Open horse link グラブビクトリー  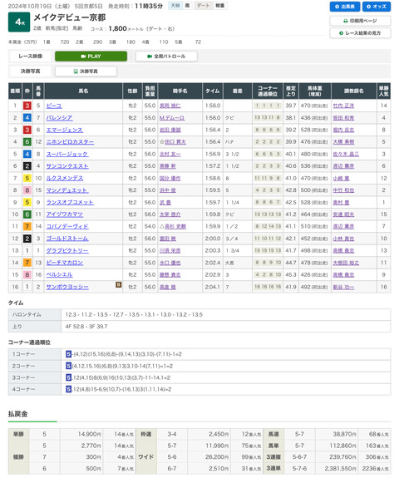click(x=67, y=250)
